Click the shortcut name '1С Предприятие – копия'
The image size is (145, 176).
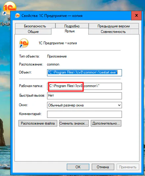(x=58, y=43)
